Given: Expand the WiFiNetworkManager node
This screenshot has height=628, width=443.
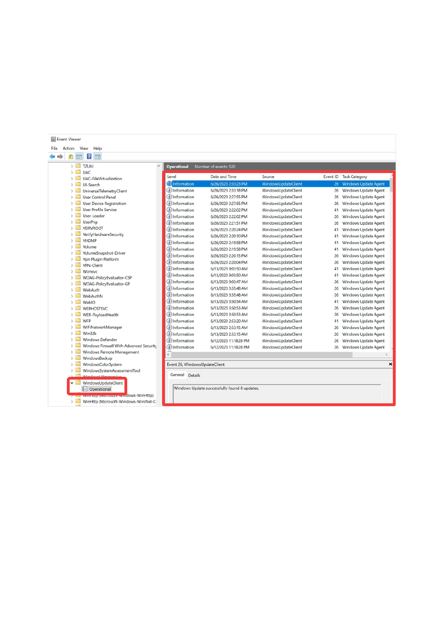Looking at the screenshot, I should pos(72,327).
